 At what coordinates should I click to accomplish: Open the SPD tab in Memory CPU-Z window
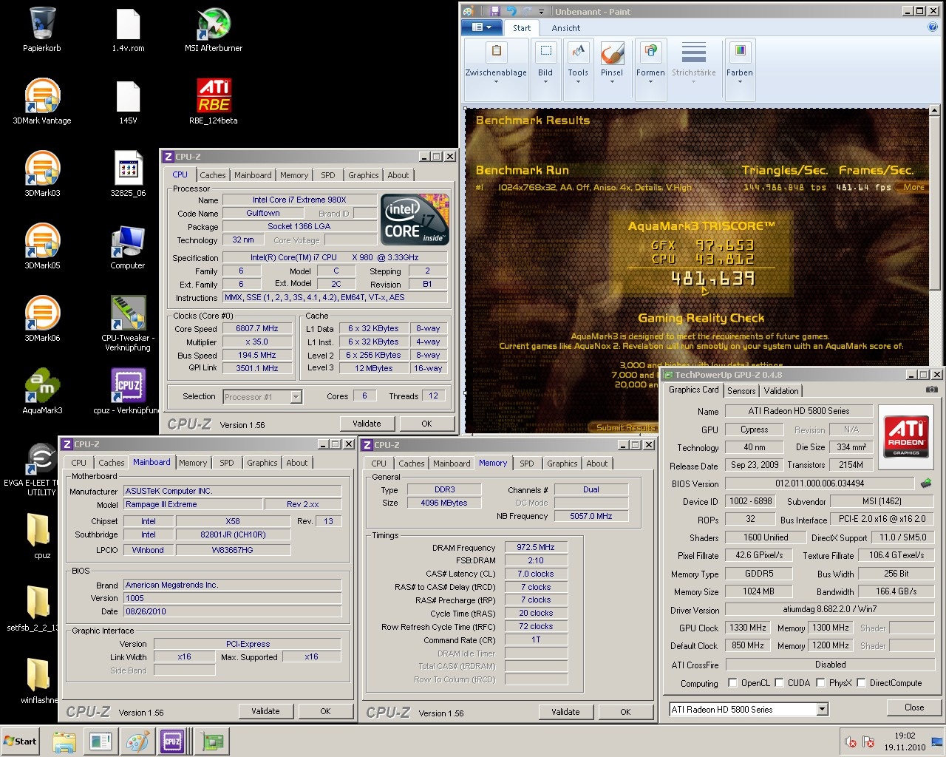[527, 464]
